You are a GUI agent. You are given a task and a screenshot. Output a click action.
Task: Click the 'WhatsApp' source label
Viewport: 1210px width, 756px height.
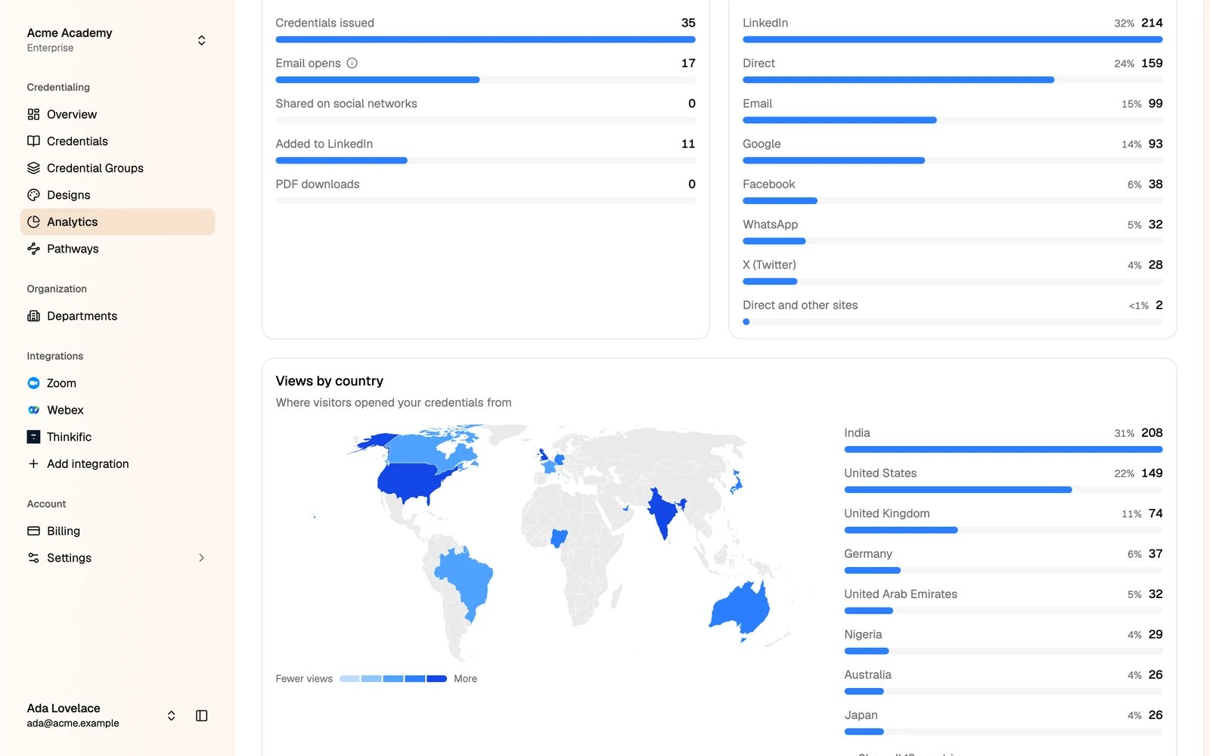(770, 225)
